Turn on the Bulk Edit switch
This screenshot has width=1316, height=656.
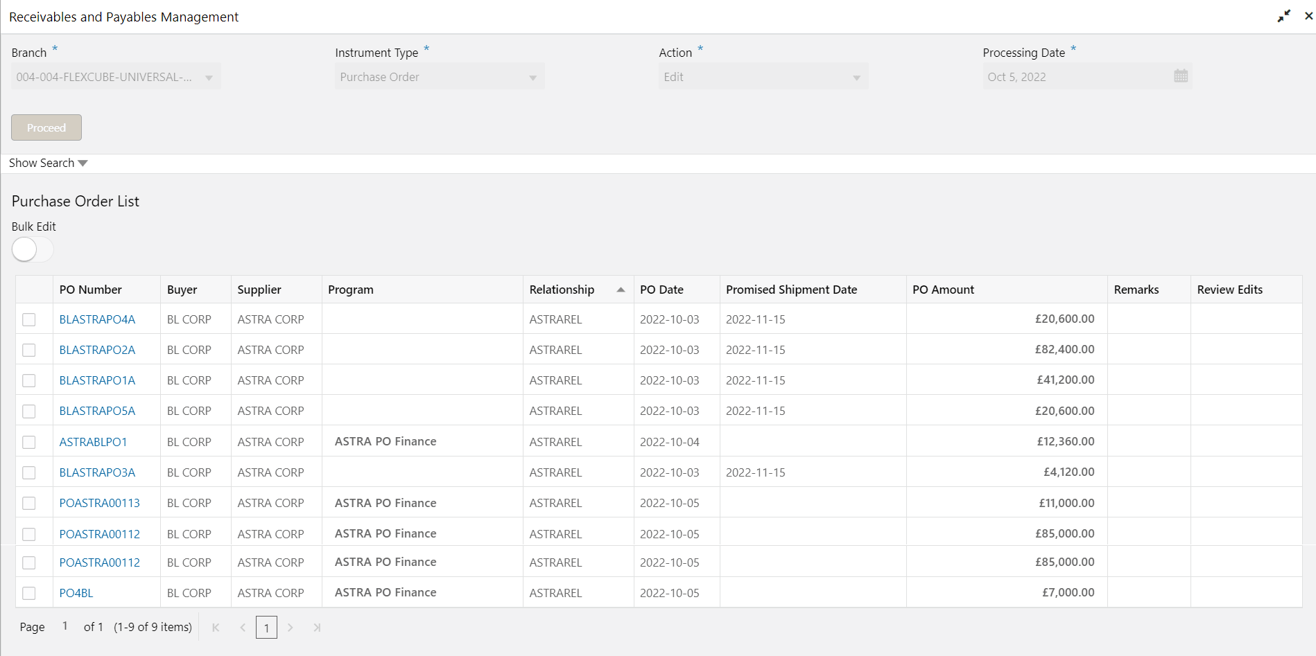click(x=32, y=249)
